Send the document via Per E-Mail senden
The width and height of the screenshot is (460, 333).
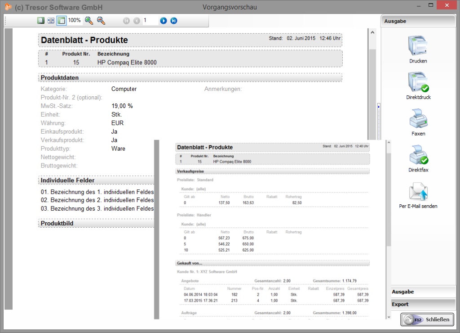click(418, 191)
